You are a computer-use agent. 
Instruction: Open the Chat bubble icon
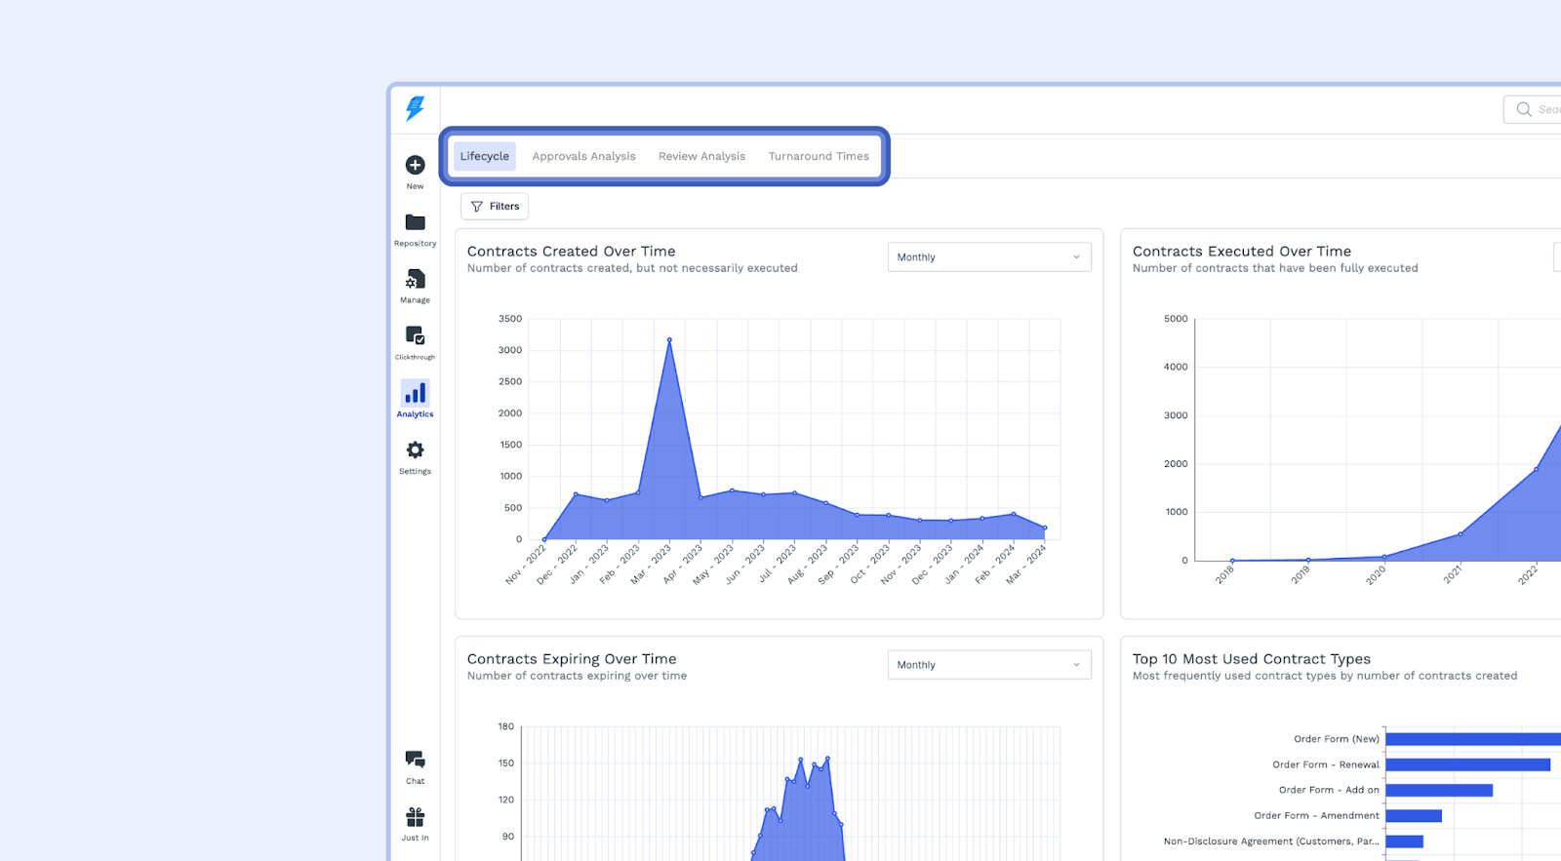click(415, 760)
